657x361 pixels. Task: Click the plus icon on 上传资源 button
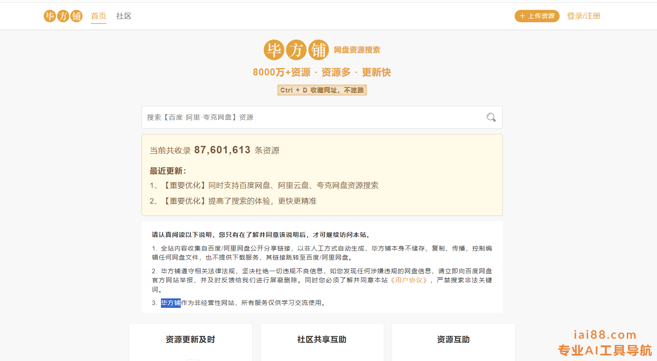point(522,16)
